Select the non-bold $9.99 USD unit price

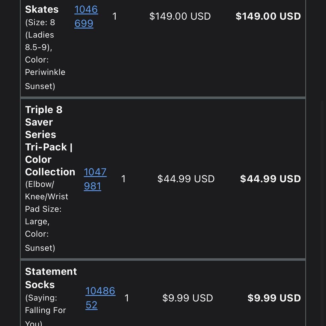187,298
